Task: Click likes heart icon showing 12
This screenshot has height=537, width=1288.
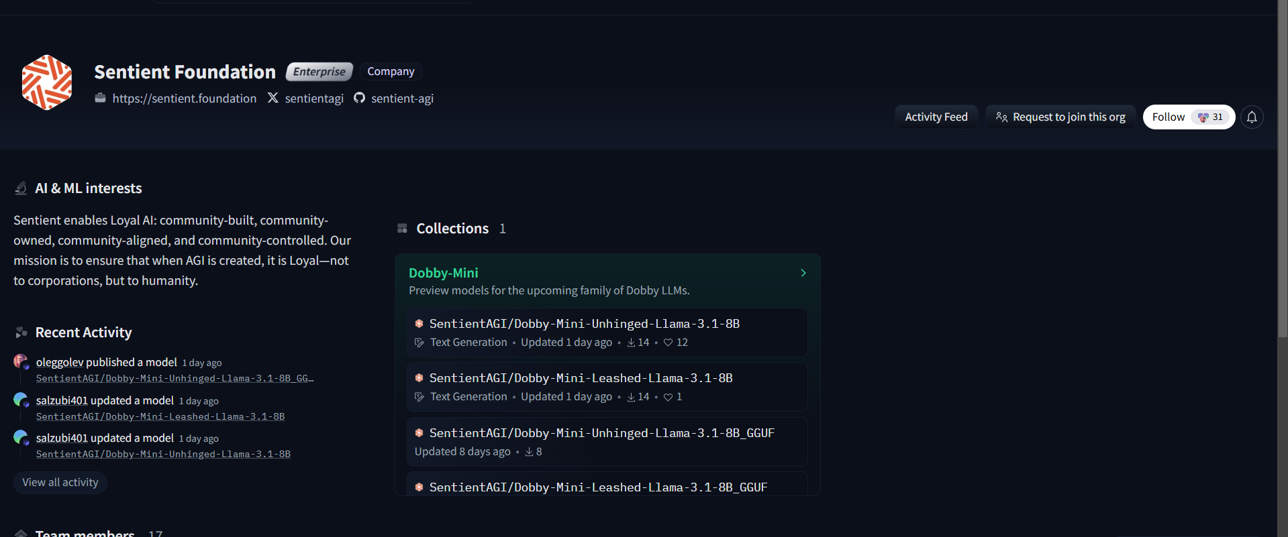Action: [668, 343]
